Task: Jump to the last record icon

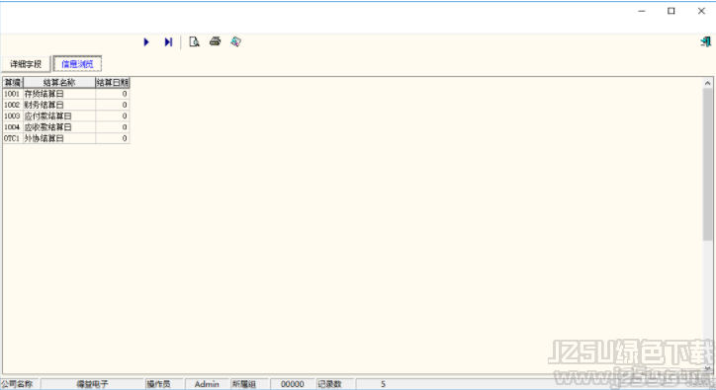Action: click(x=168, y=42)
